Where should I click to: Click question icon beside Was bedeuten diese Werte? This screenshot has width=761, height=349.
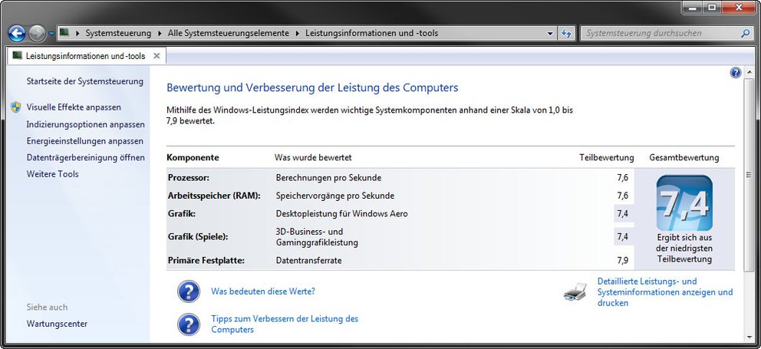tap(189, 291)
